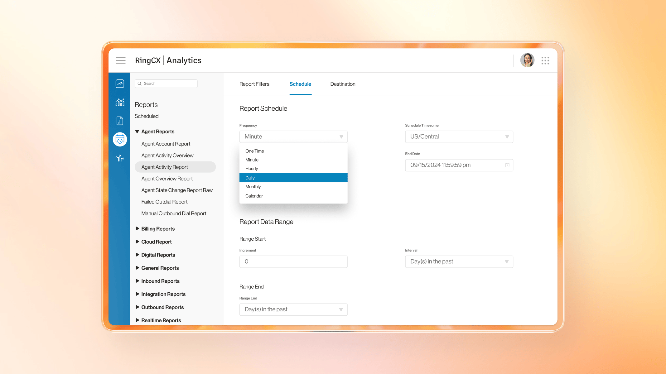Image resolution: width=666 pixels, height=374 pixels.
Task: Choose Hourly frequency option
Action: point(293,169)
